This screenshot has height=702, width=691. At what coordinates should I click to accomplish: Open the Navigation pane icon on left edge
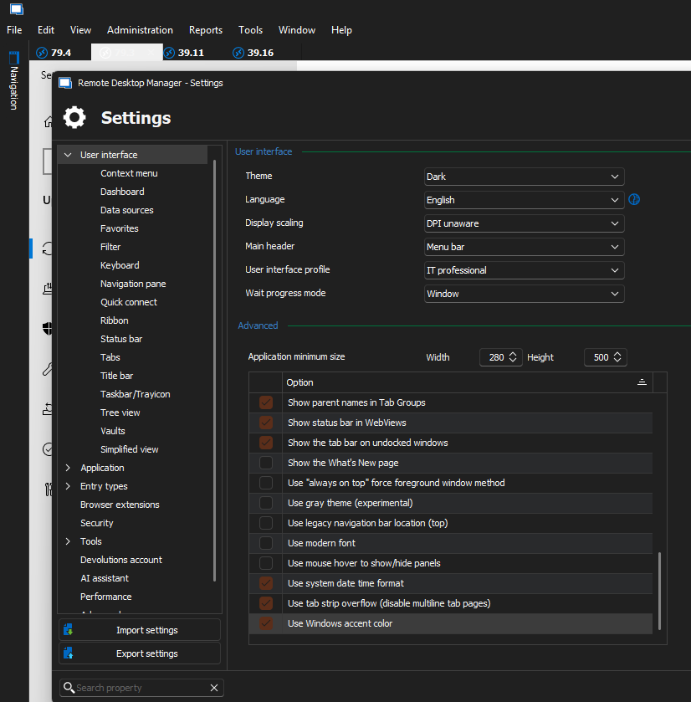click(x=14, y=58)
